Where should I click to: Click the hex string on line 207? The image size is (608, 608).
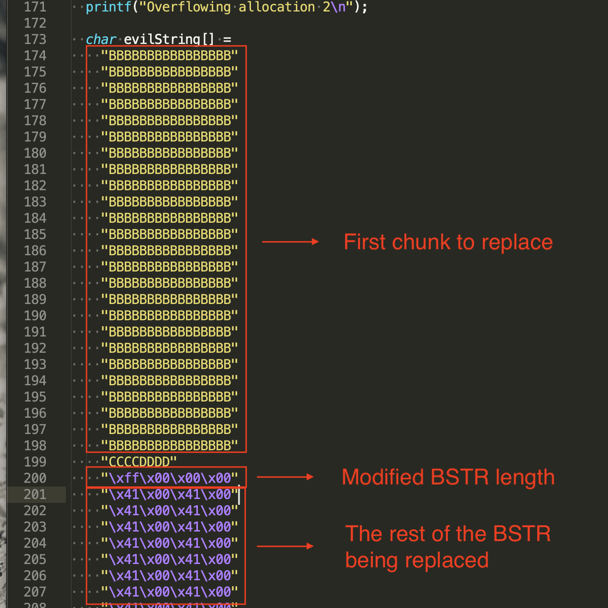pos(169,592)
